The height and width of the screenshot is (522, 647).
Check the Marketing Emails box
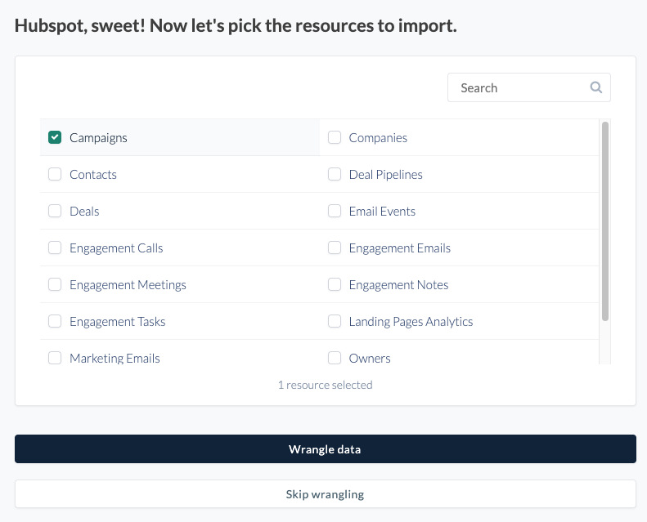[55, 358]
